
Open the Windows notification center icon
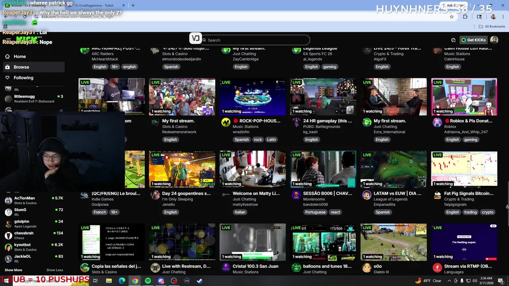tap(501, 281)
